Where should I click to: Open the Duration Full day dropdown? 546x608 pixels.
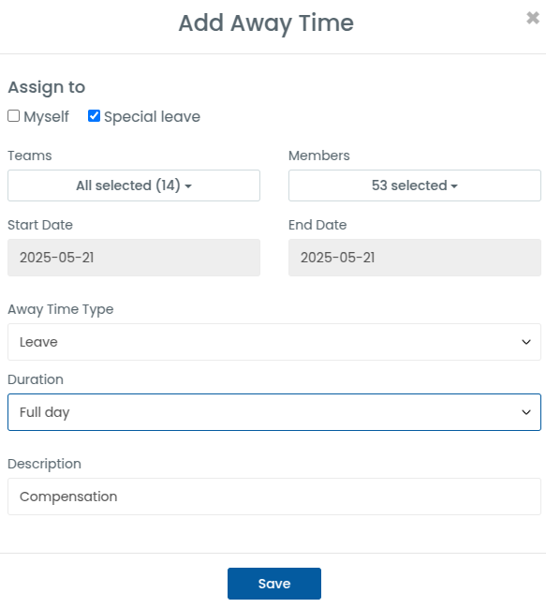pyautogui.click(x=274, y=412)
